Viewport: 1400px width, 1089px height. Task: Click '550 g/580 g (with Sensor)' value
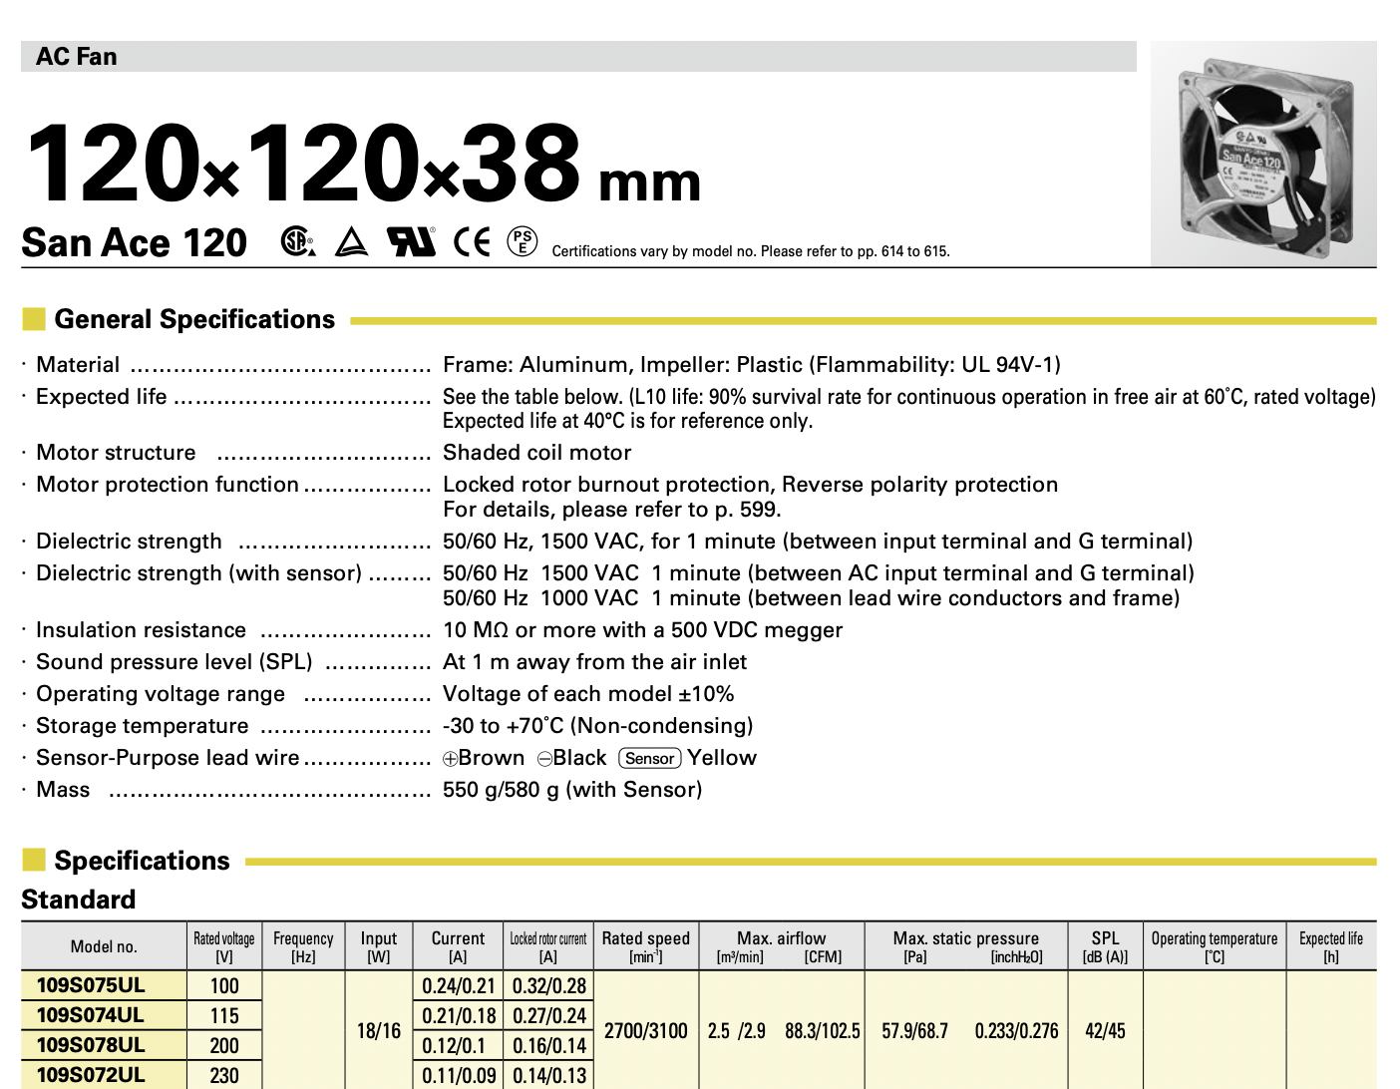(572, 790)
